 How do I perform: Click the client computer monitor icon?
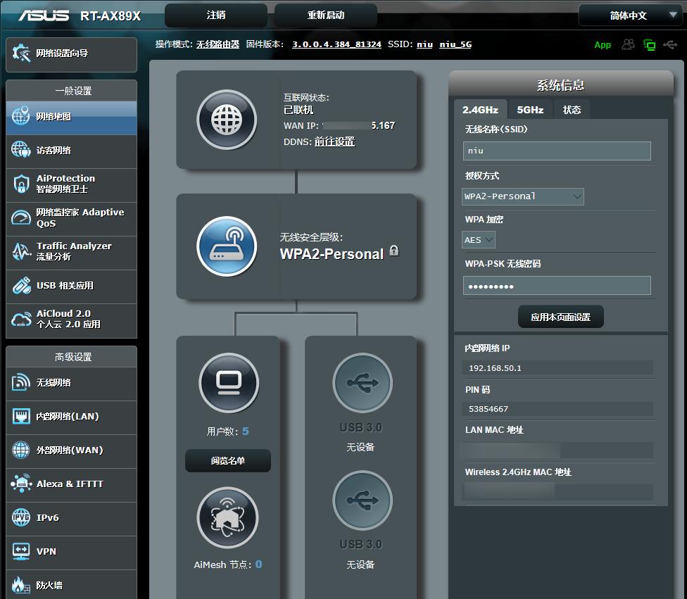(x=228, y=382)
